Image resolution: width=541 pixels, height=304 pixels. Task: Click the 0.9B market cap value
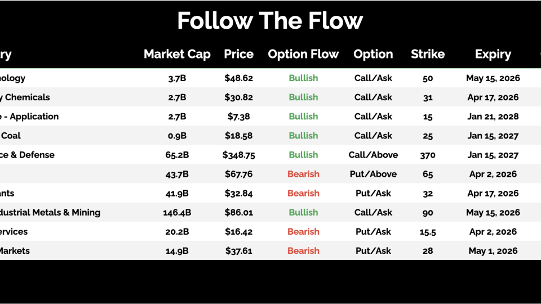(177, 136)
